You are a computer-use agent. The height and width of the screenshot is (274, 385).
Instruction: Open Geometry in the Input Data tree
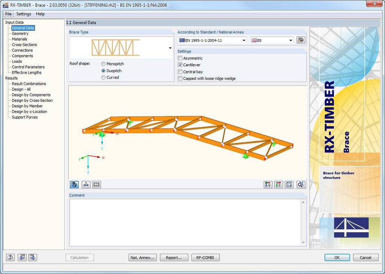pos(20,33)
